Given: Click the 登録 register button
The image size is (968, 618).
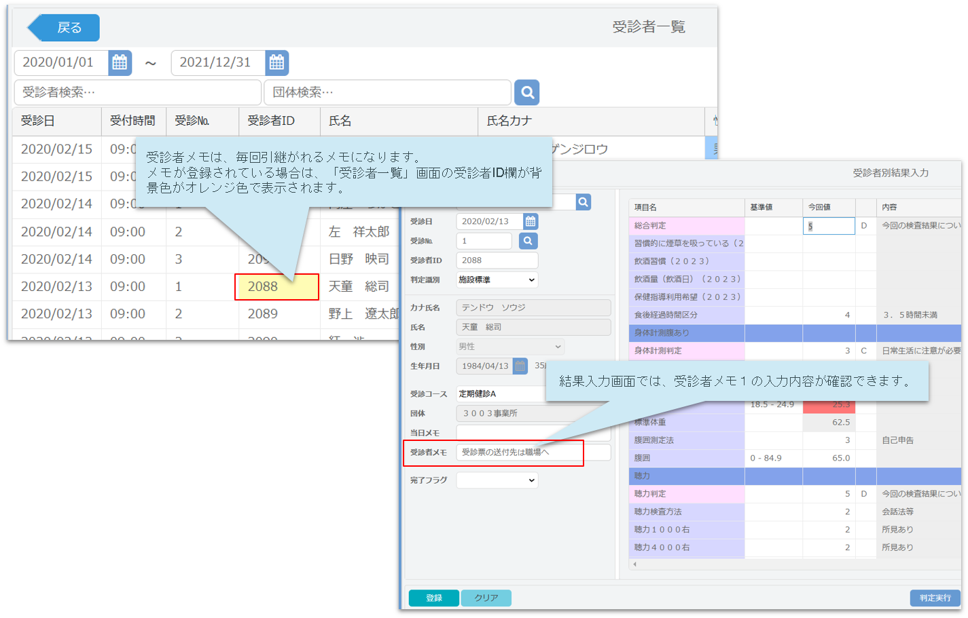Looking at the screenshot, I should [x=434, y=598].
